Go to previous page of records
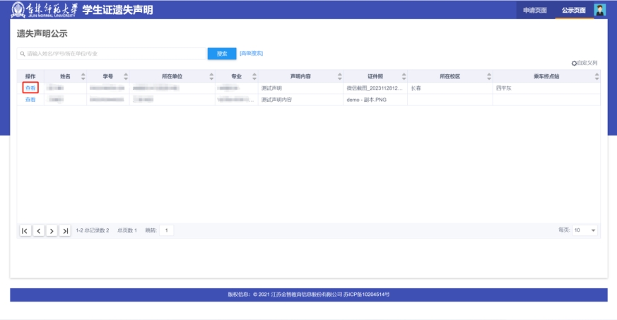Viewport: 617px width, 320px height. (x=39, y=231)
